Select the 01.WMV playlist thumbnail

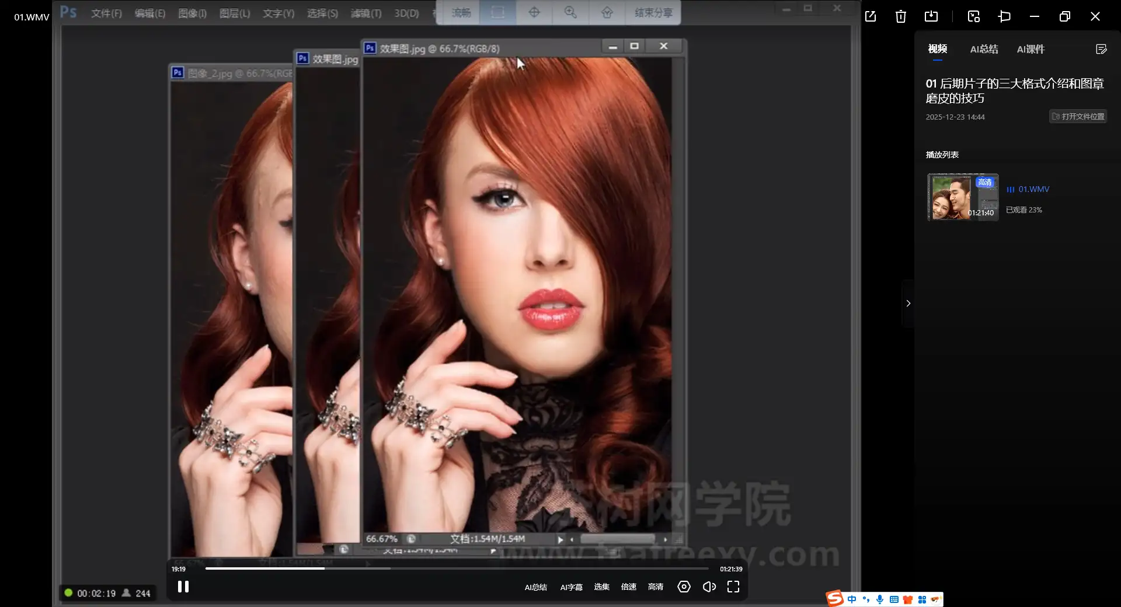[963, 197]
